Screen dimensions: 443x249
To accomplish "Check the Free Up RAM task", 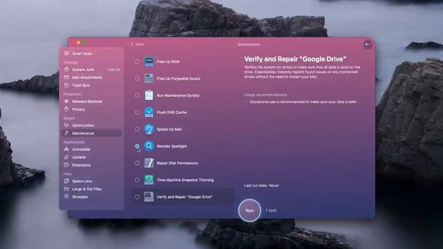I will pos(137,62).
